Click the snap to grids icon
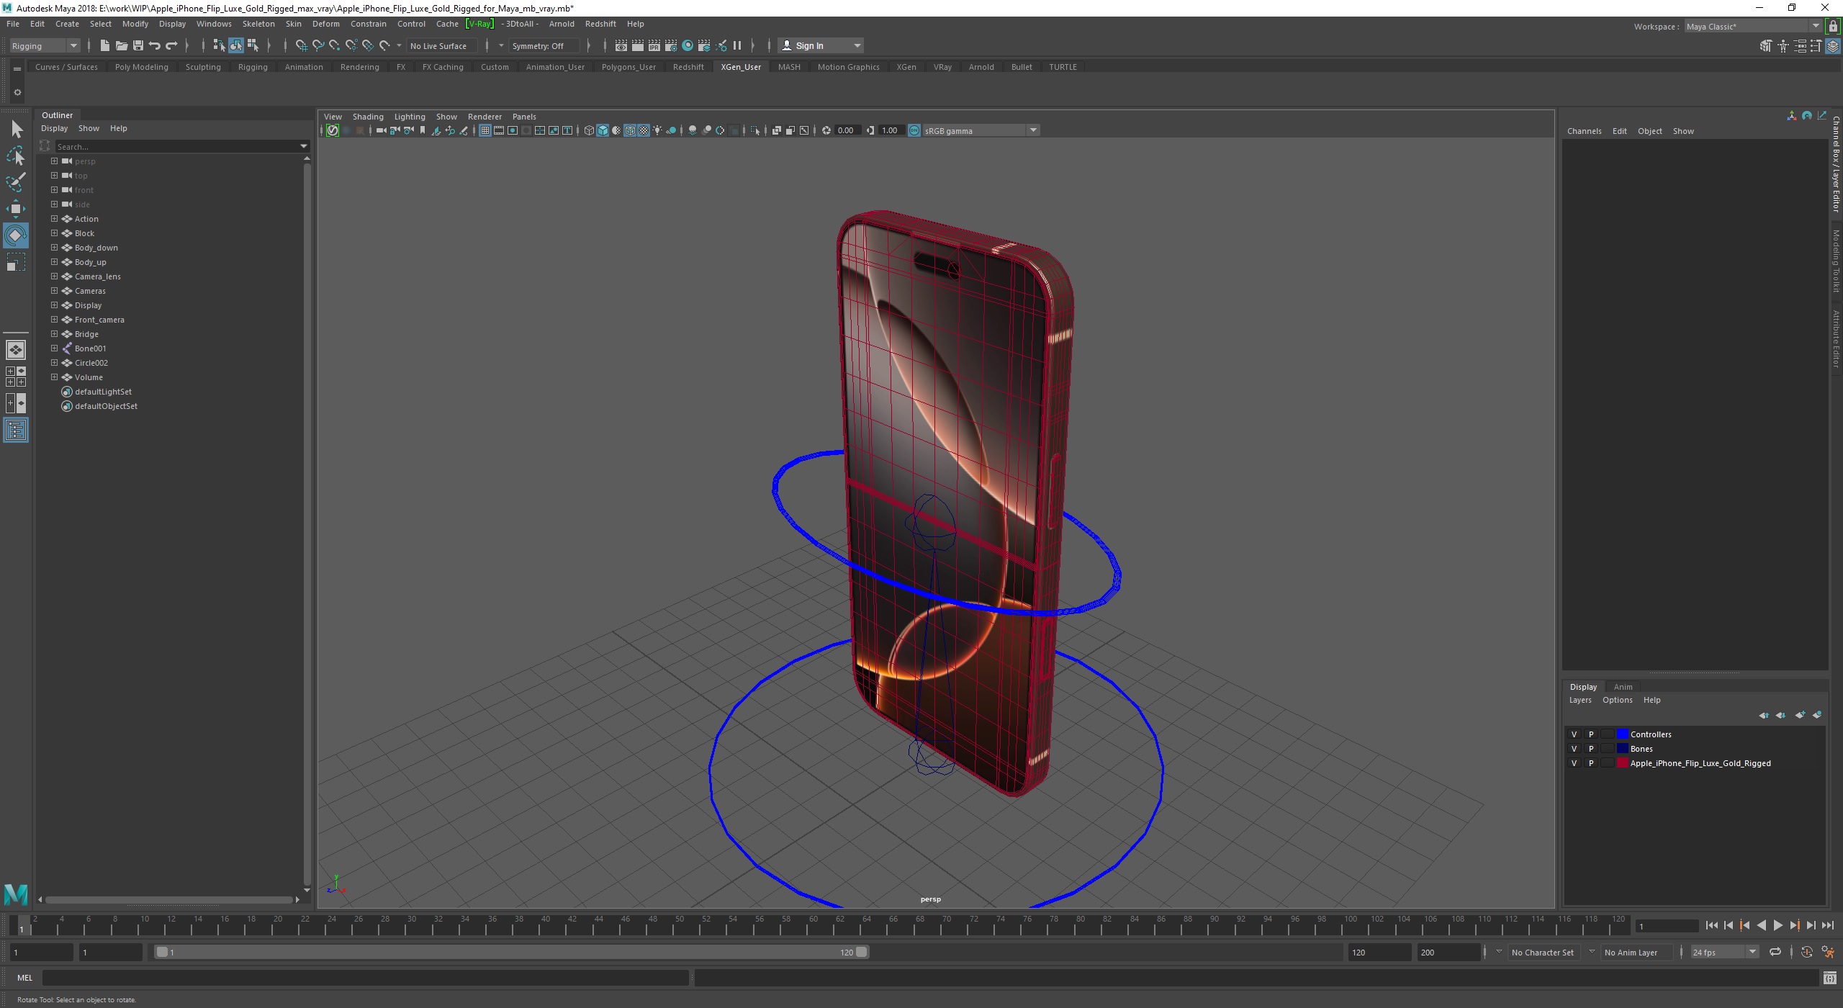The image size is (1843, 1008). tap(302, 46)
